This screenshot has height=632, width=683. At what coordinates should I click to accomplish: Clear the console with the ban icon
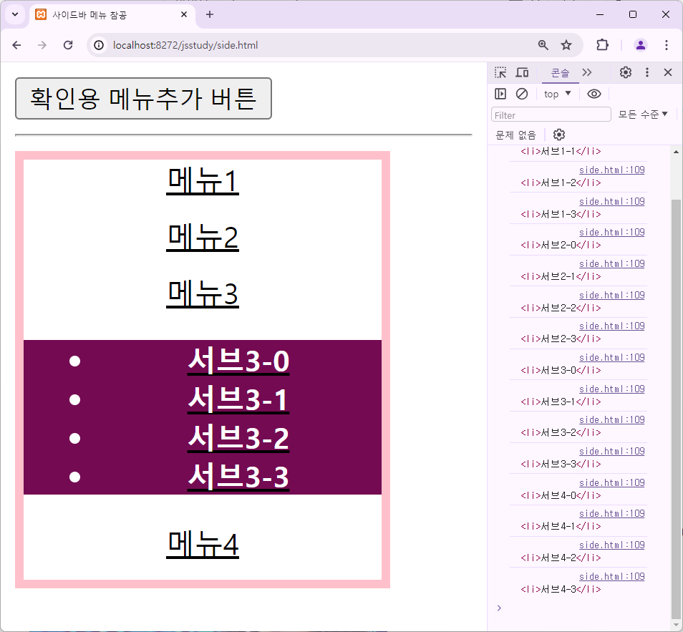522,94
